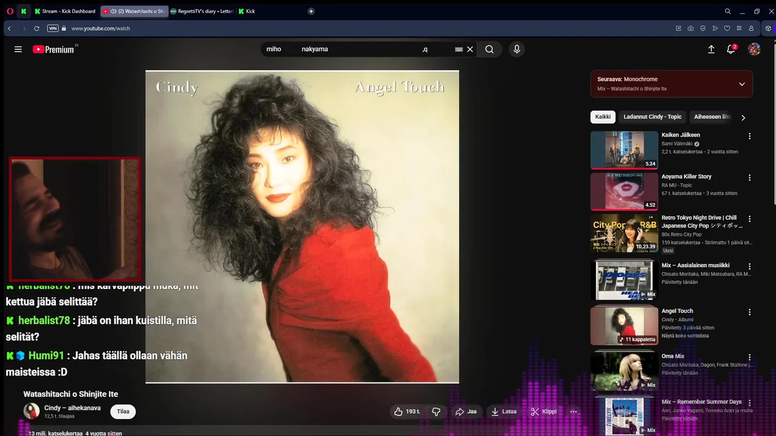Open options for Remember Summer Days mix
This screenshot has height=436, width=776.
pos(749,403)
